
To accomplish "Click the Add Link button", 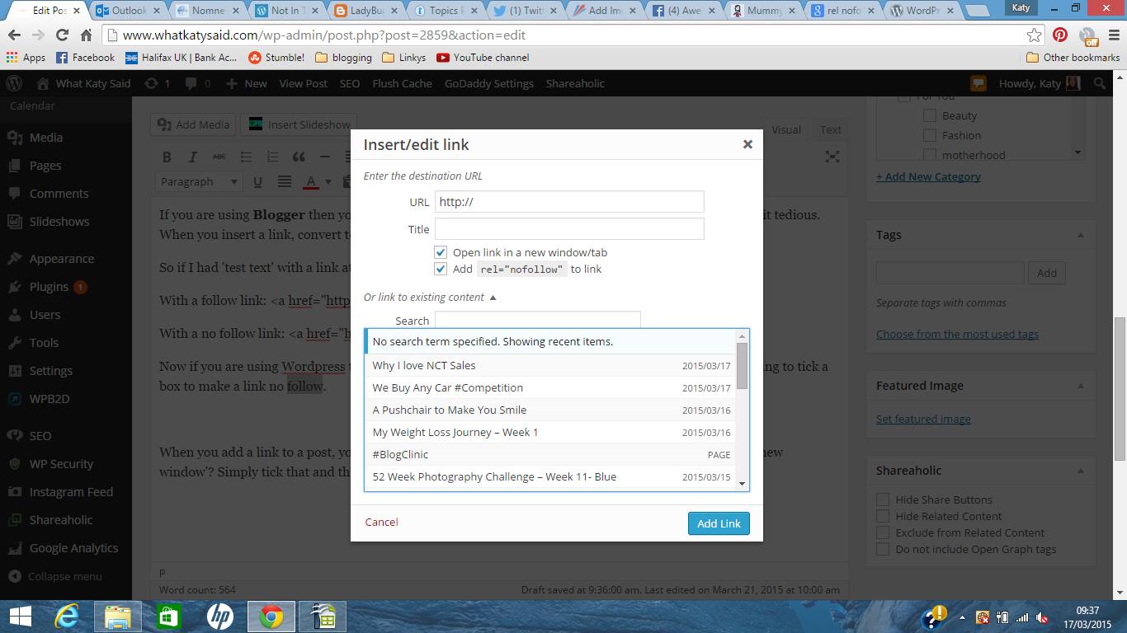I will click(x=719, y=523).
